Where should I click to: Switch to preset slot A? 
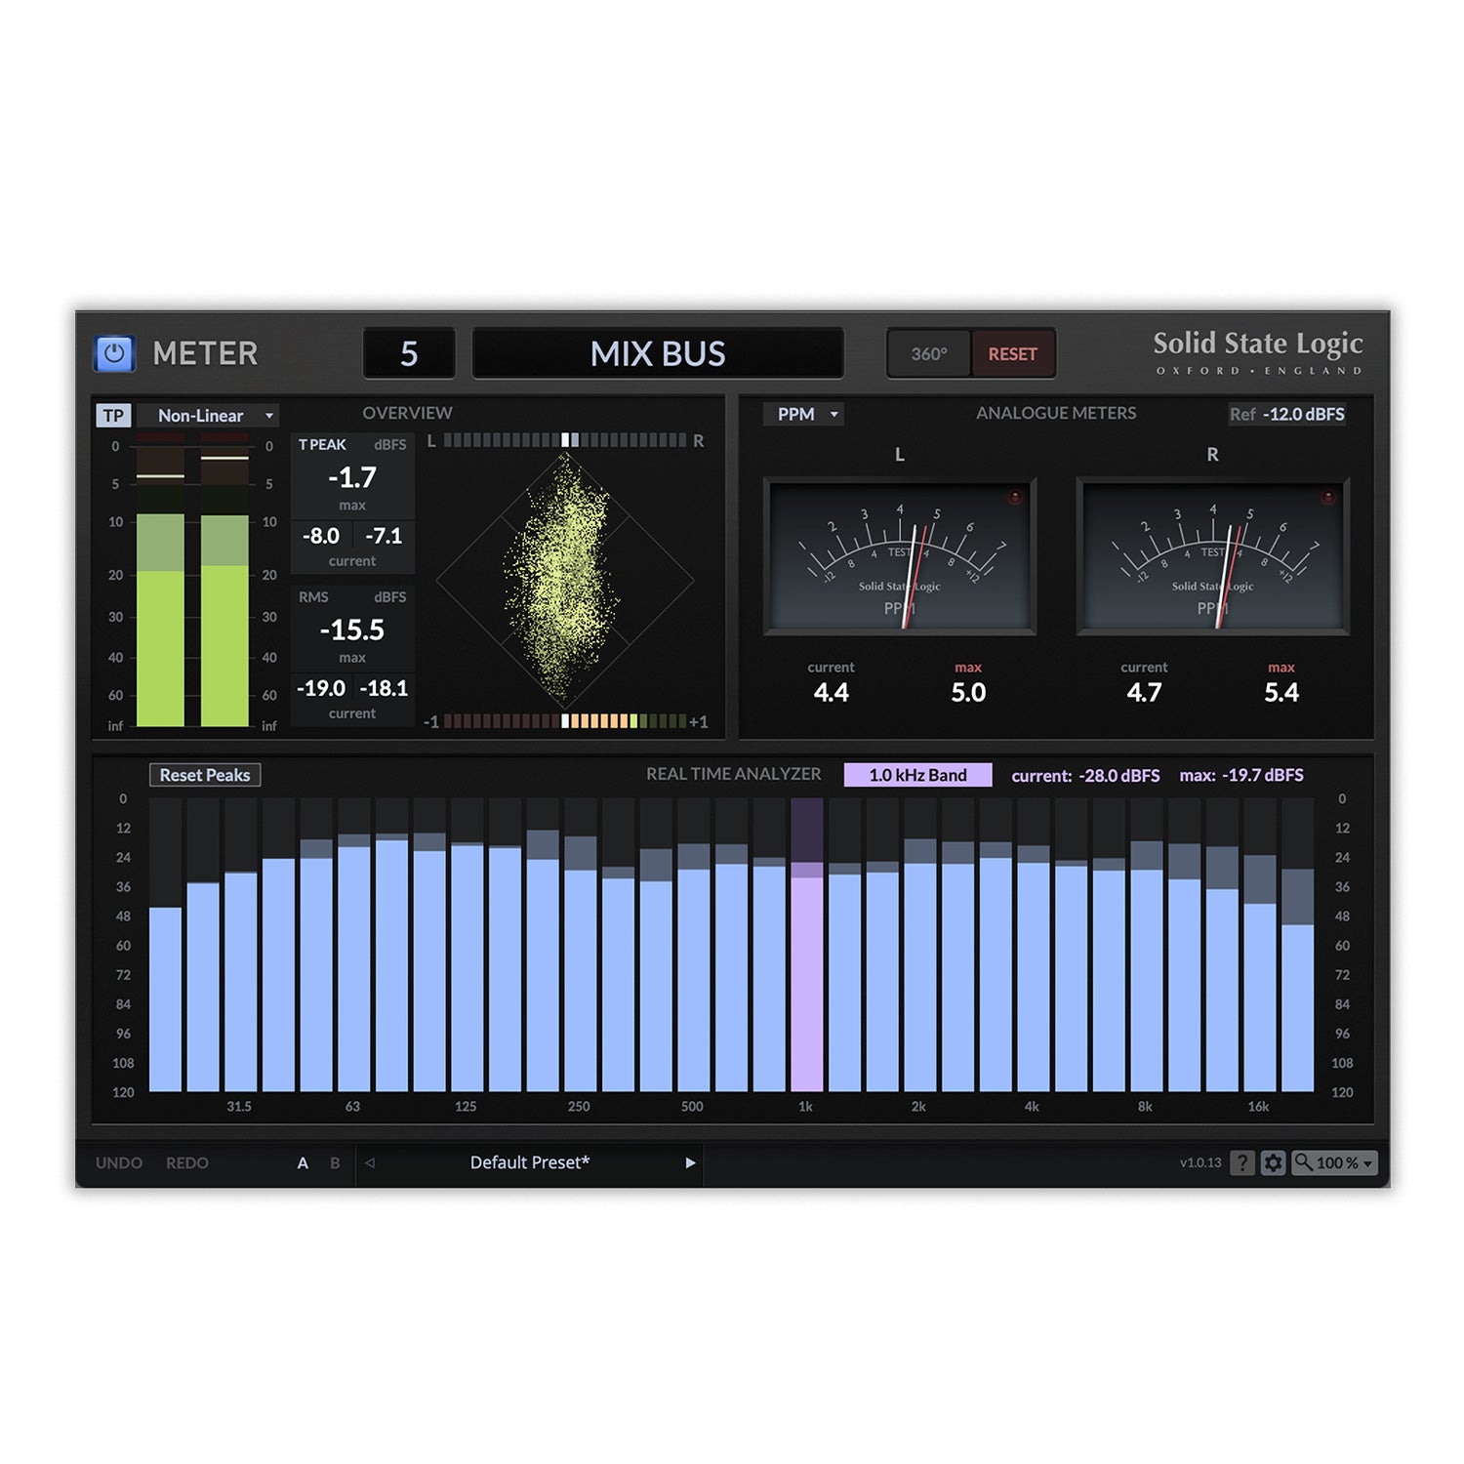(303, 1162)
